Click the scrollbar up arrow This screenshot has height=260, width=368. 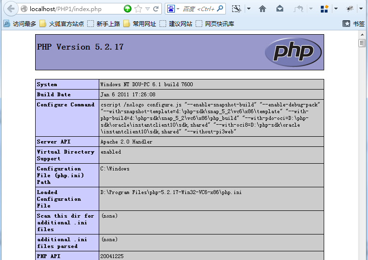point(362,35)
